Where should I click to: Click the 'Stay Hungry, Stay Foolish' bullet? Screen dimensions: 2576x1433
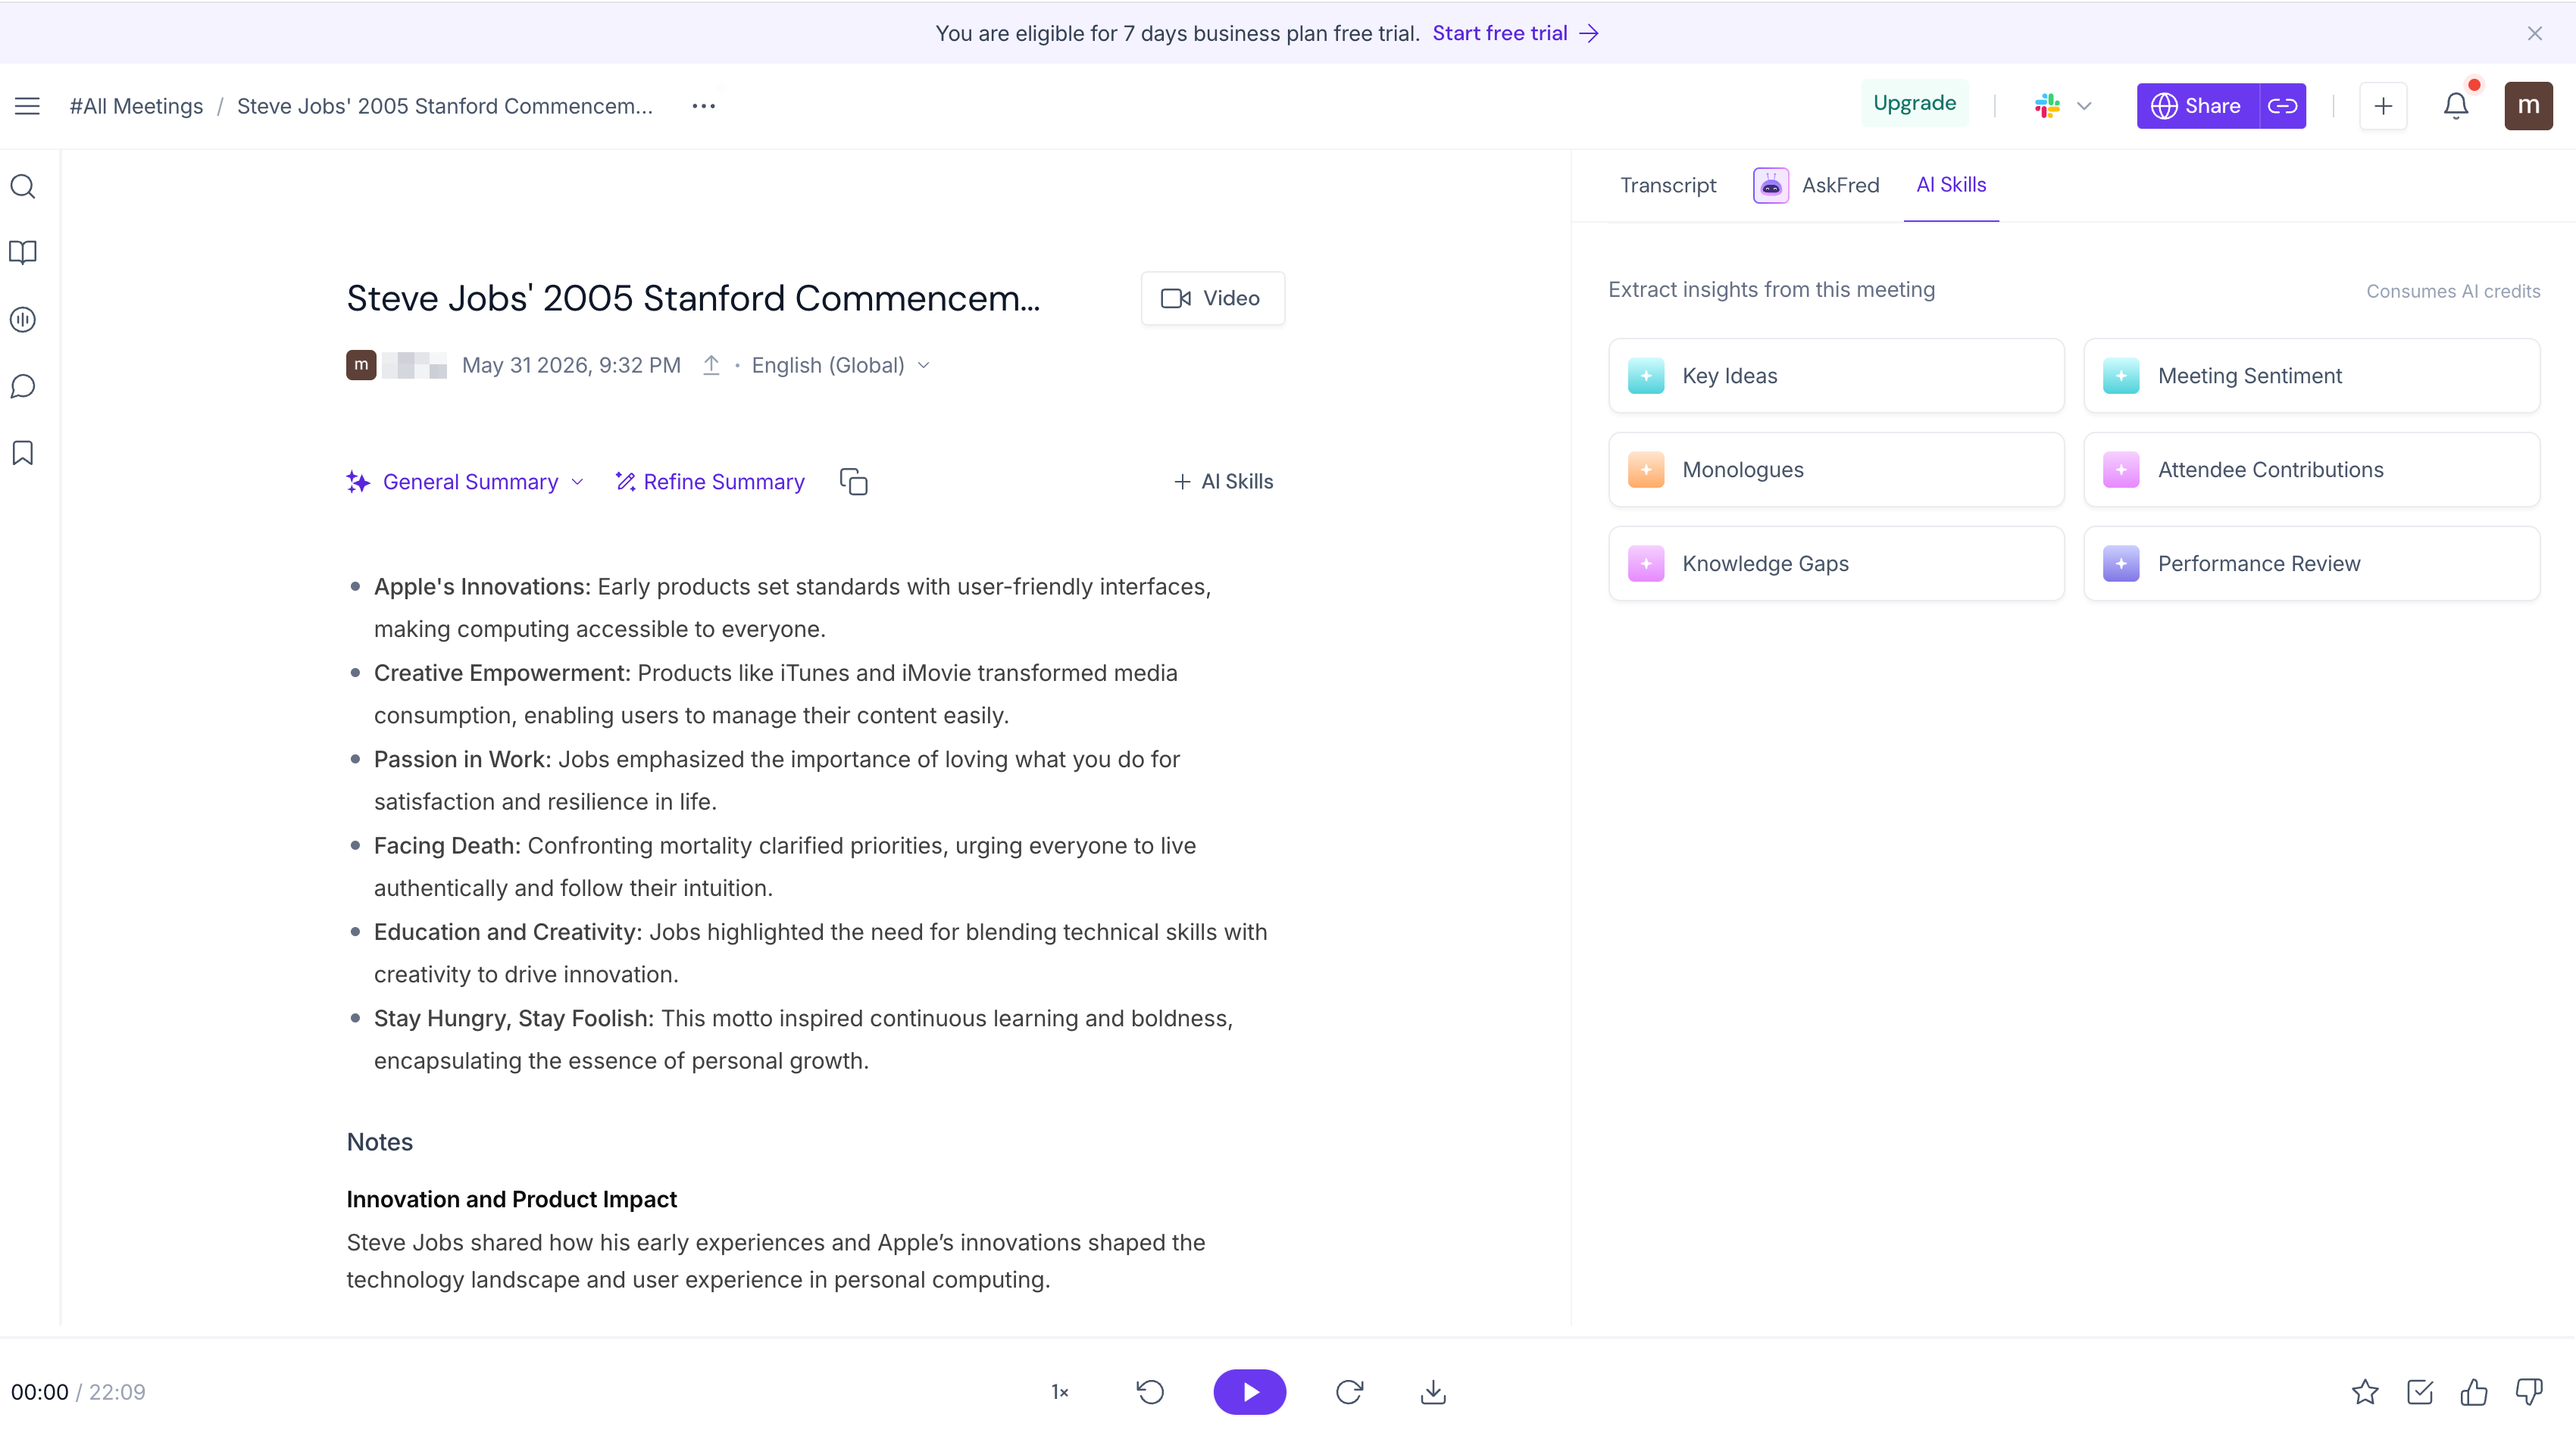[x=792, y=1040]
